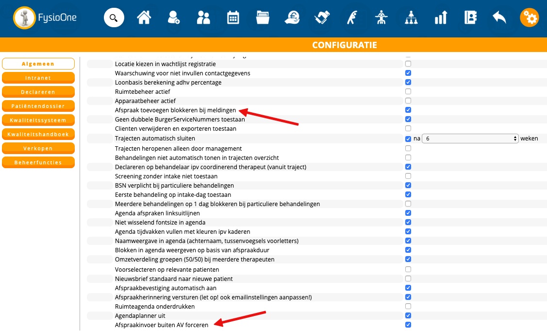The height and width of the screenshot is (331, 547).
Task: Open the bar chart statistics icon
Action: (x=440, y=18)
